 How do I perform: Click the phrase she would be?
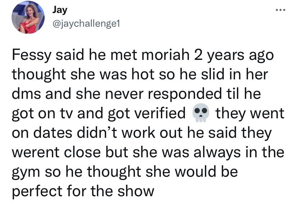tap(191, 171)
